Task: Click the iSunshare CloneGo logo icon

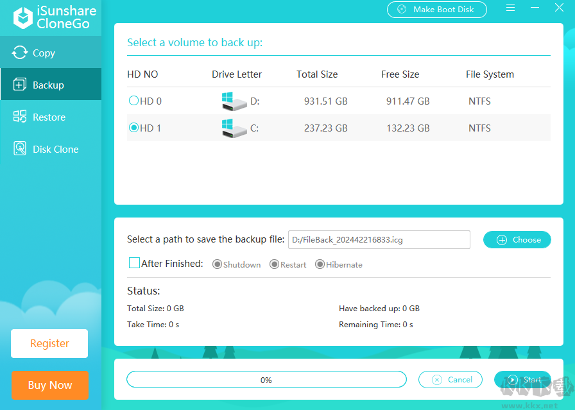Action: pos(22,18)
